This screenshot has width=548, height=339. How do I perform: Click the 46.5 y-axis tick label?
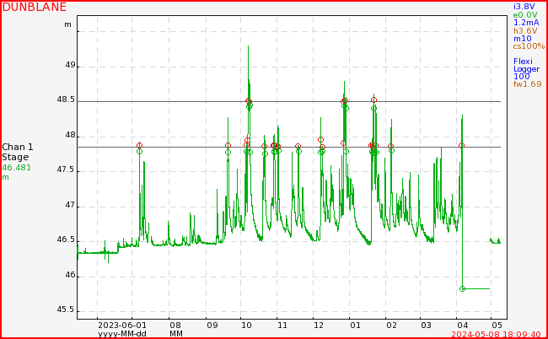point(66,239)
